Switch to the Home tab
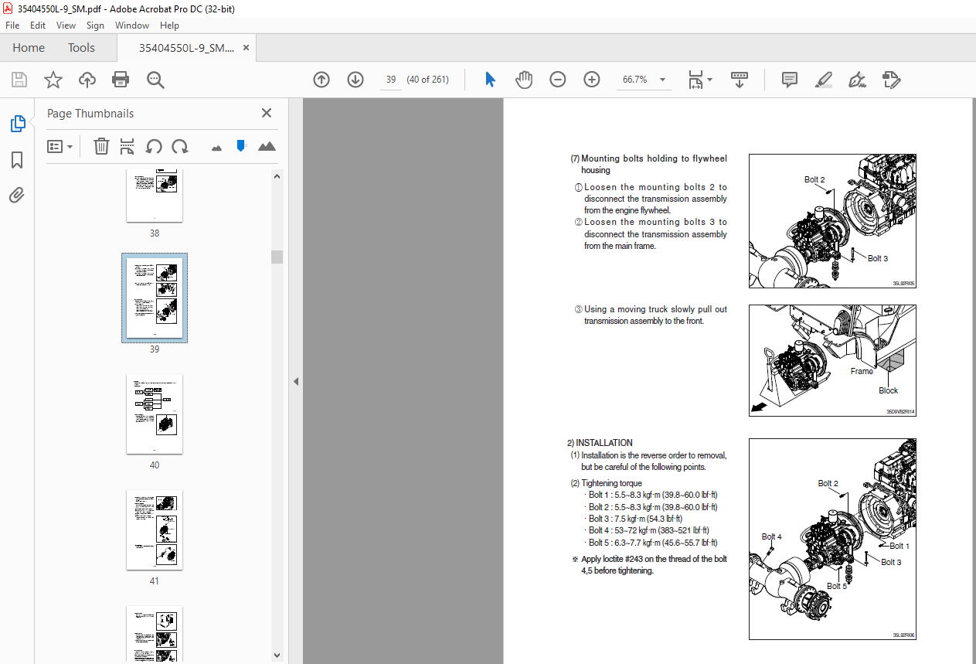The image size is (976, 664). coord(29,48)
